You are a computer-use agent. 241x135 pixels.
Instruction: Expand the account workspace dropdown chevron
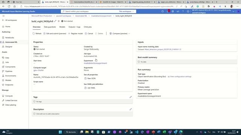pyautogui.click(x=233, y=12)
